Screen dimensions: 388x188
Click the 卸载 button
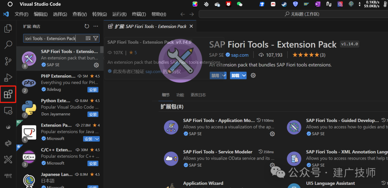point(236,76)
